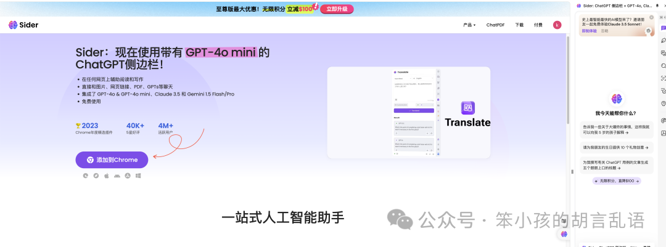666x247 pixels.
Task: Click the 无限积分，直降$100 pill
Action: tap(617, 181)
